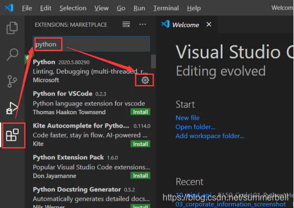Install Kite Autocomplete for Python extension
The height and width of the screenshot is (208, 294).
coord(140,144)
